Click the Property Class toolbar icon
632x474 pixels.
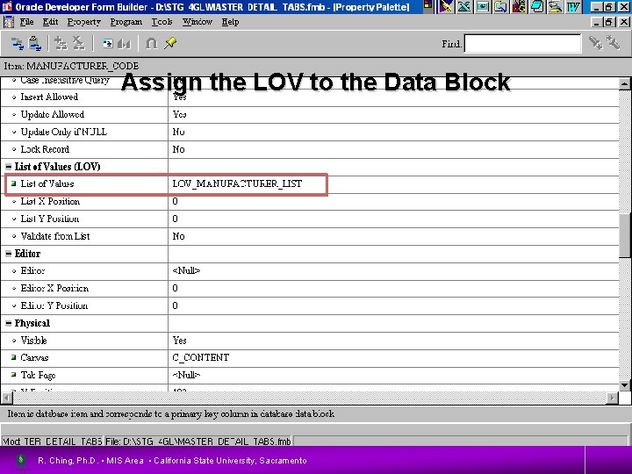(x=107, y=44)
